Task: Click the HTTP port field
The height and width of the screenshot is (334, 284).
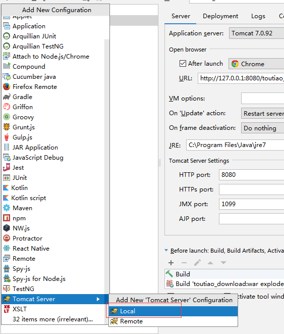Action: point(252,175)
